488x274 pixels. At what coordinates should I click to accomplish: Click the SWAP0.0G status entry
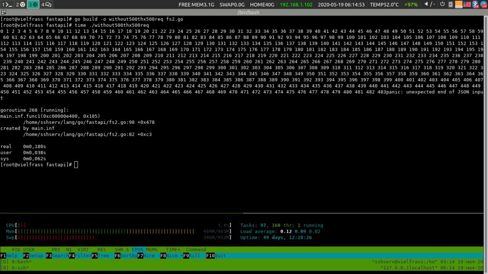click(232, 5)
